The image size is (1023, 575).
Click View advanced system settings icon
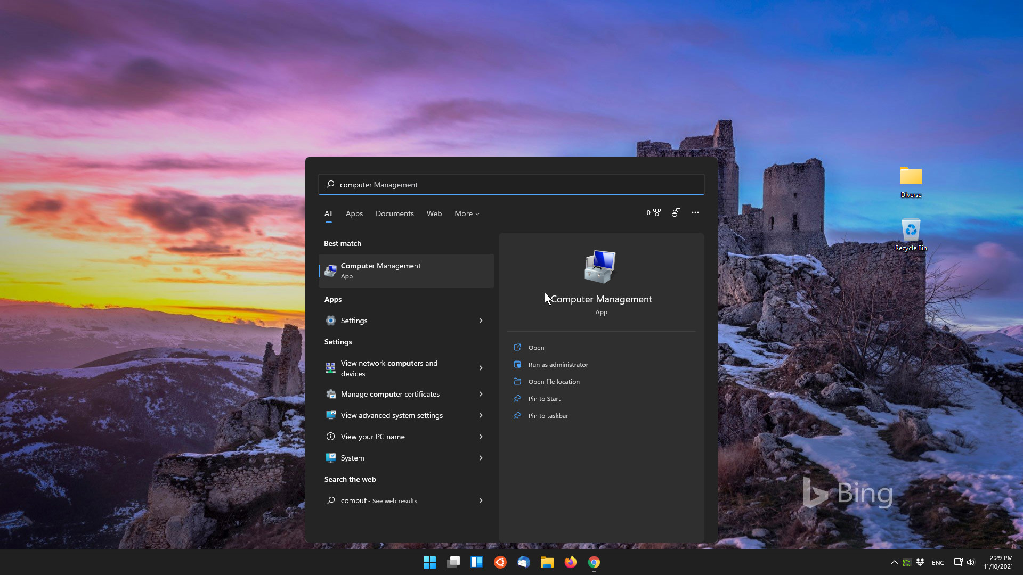coord(331,415)
